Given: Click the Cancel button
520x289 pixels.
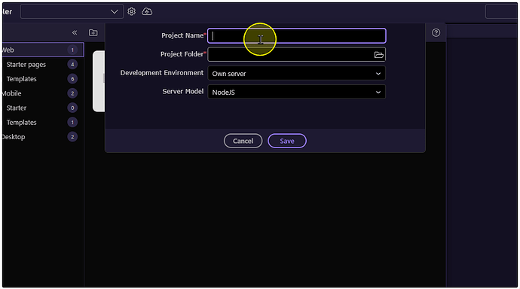Looking at the screenshot, I should [243, 141].
